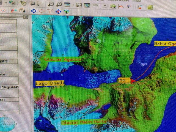Close the left side panel with X button
This screenshot has height=132, width=176.
click(26, 17)
